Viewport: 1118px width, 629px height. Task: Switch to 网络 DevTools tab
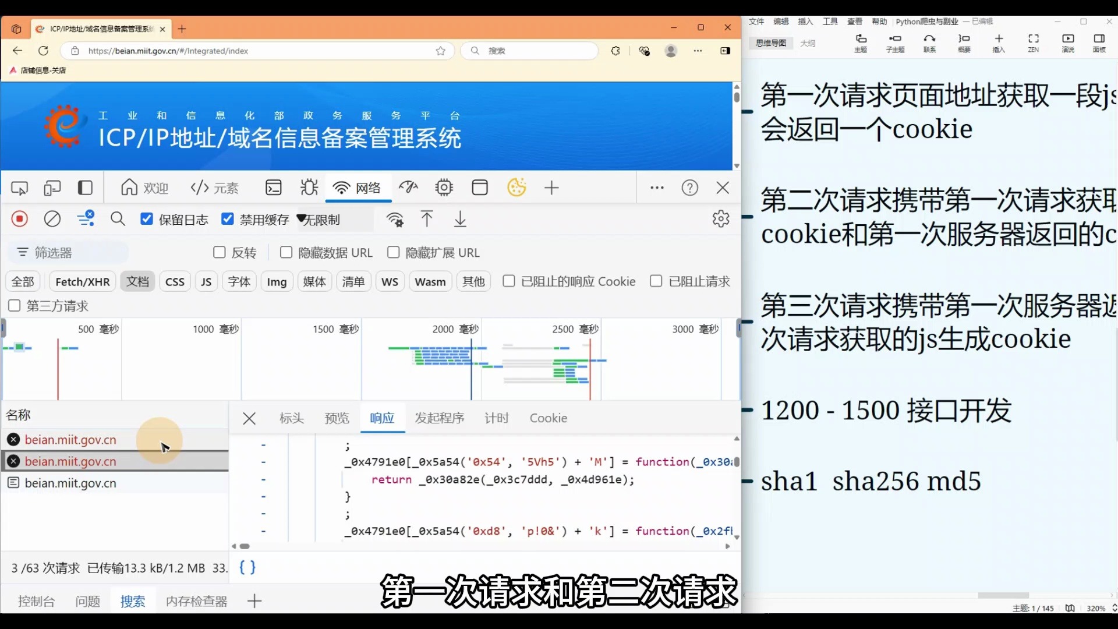pos(358,188)
